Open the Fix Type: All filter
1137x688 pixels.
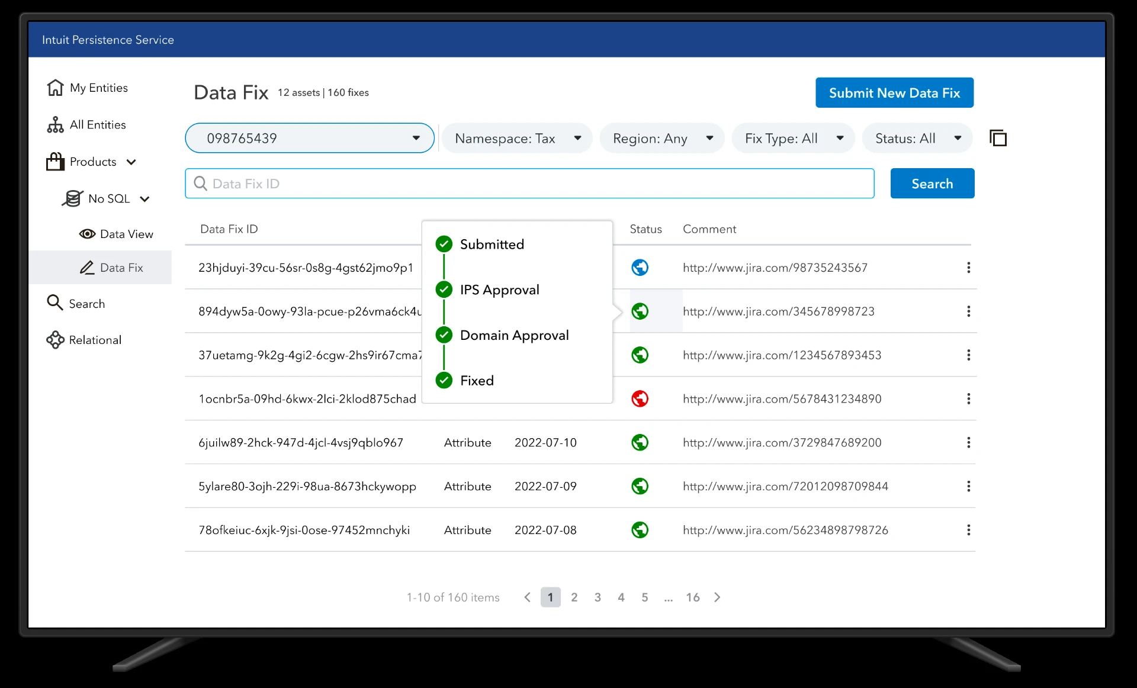[x=793, y=138]
